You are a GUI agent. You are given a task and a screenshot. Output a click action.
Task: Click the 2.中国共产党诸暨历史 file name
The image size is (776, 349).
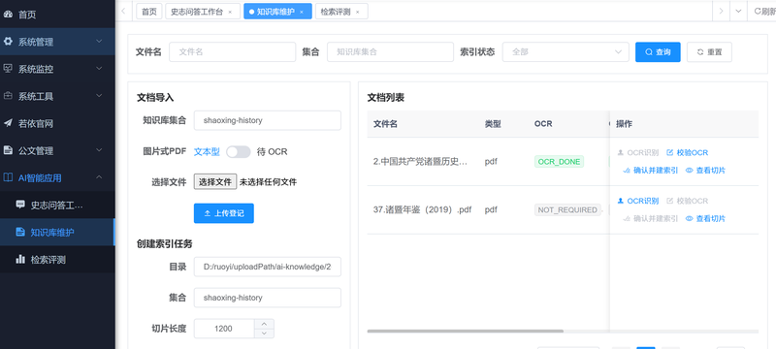[x=420, y=162]
